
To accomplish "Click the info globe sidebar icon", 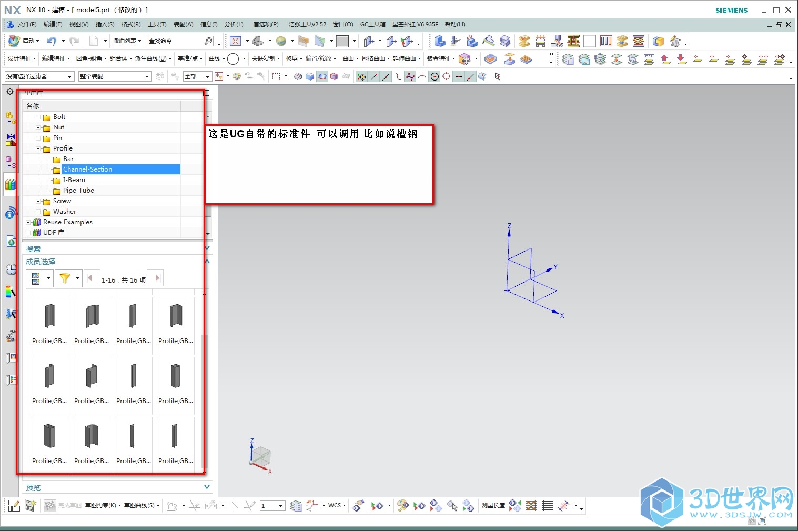I will [11, 213].
